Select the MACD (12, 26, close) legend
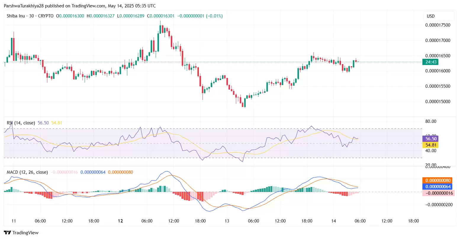This screenshot has height=239, width=460. (x=27, y=172)
